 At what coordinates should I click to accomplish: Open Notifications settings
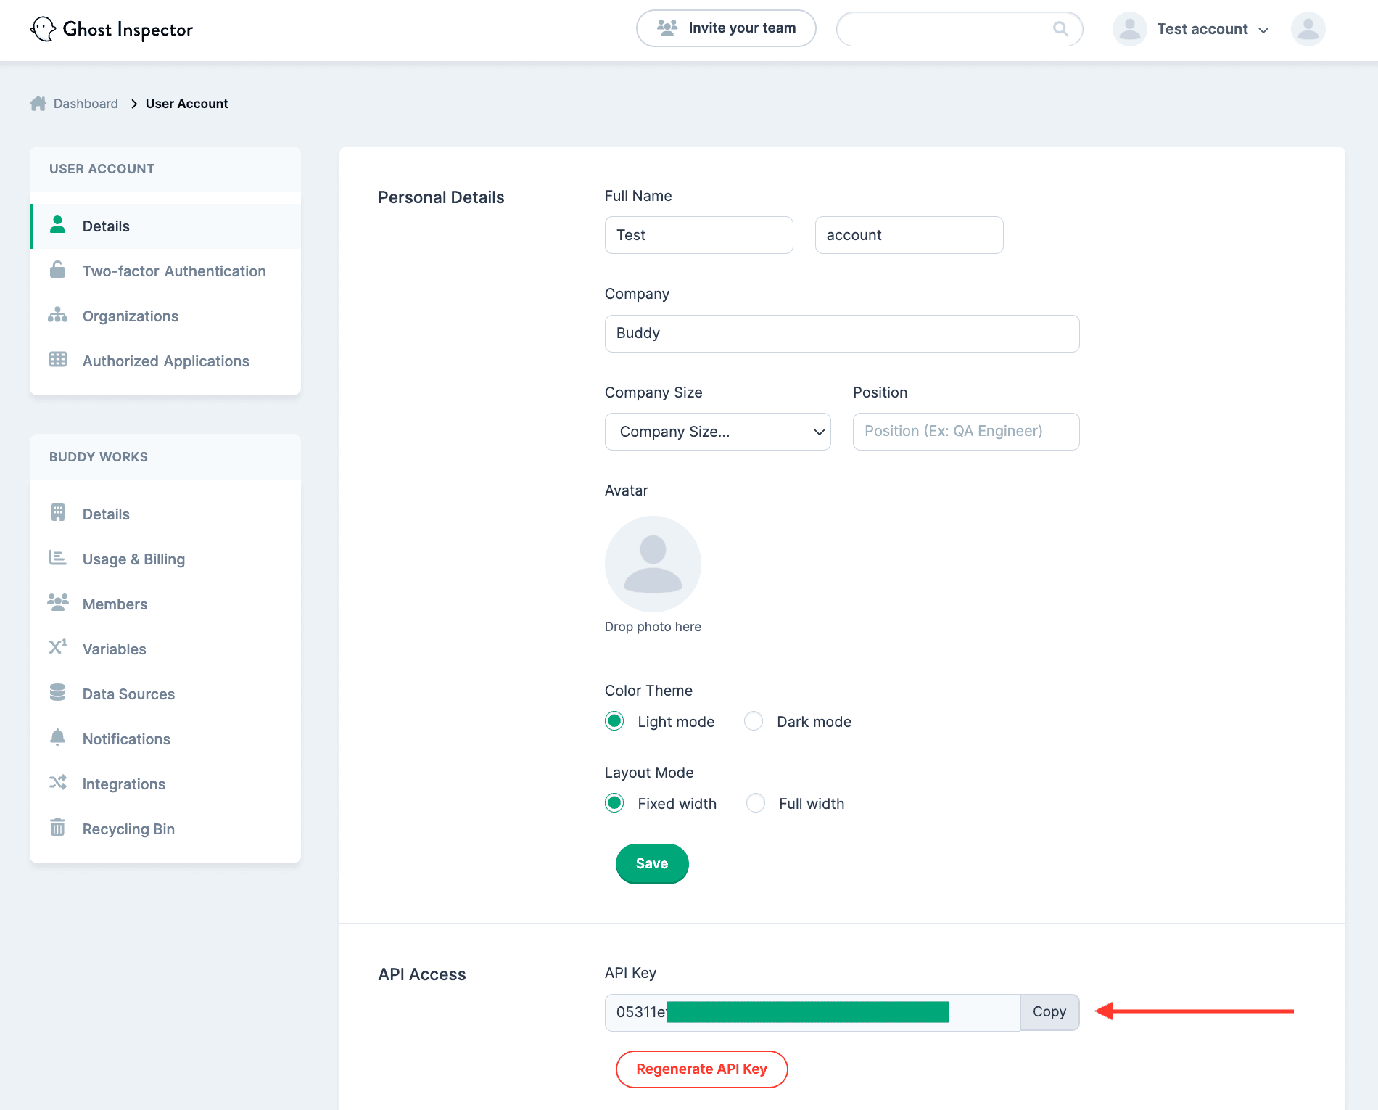pos(165,739)
